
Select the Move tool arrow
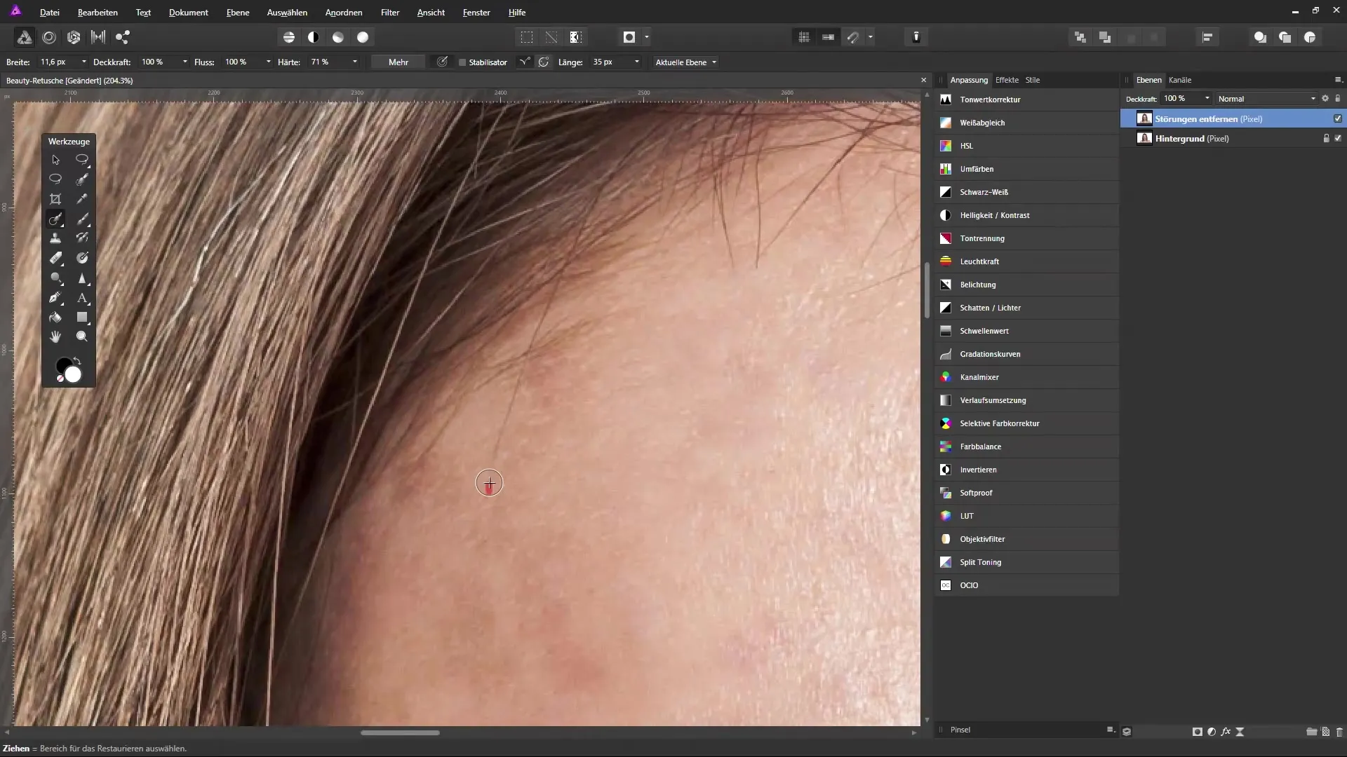pos(55,160)
